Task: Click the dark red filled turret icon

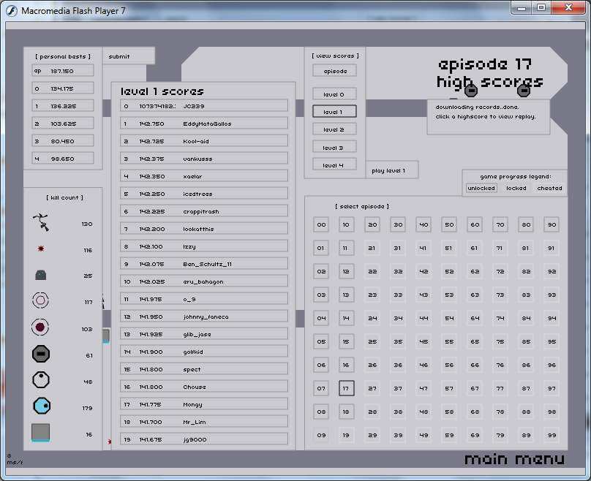Action: click(41, 328)
